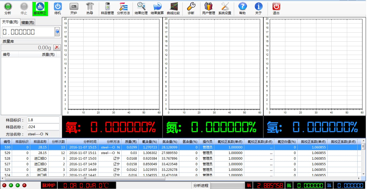
Task: Clear mass library with red X button
Action: tap(57, 48)
